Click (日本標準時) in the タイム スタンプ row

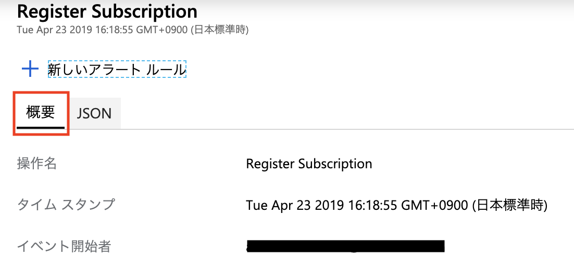tap(509, 205)
